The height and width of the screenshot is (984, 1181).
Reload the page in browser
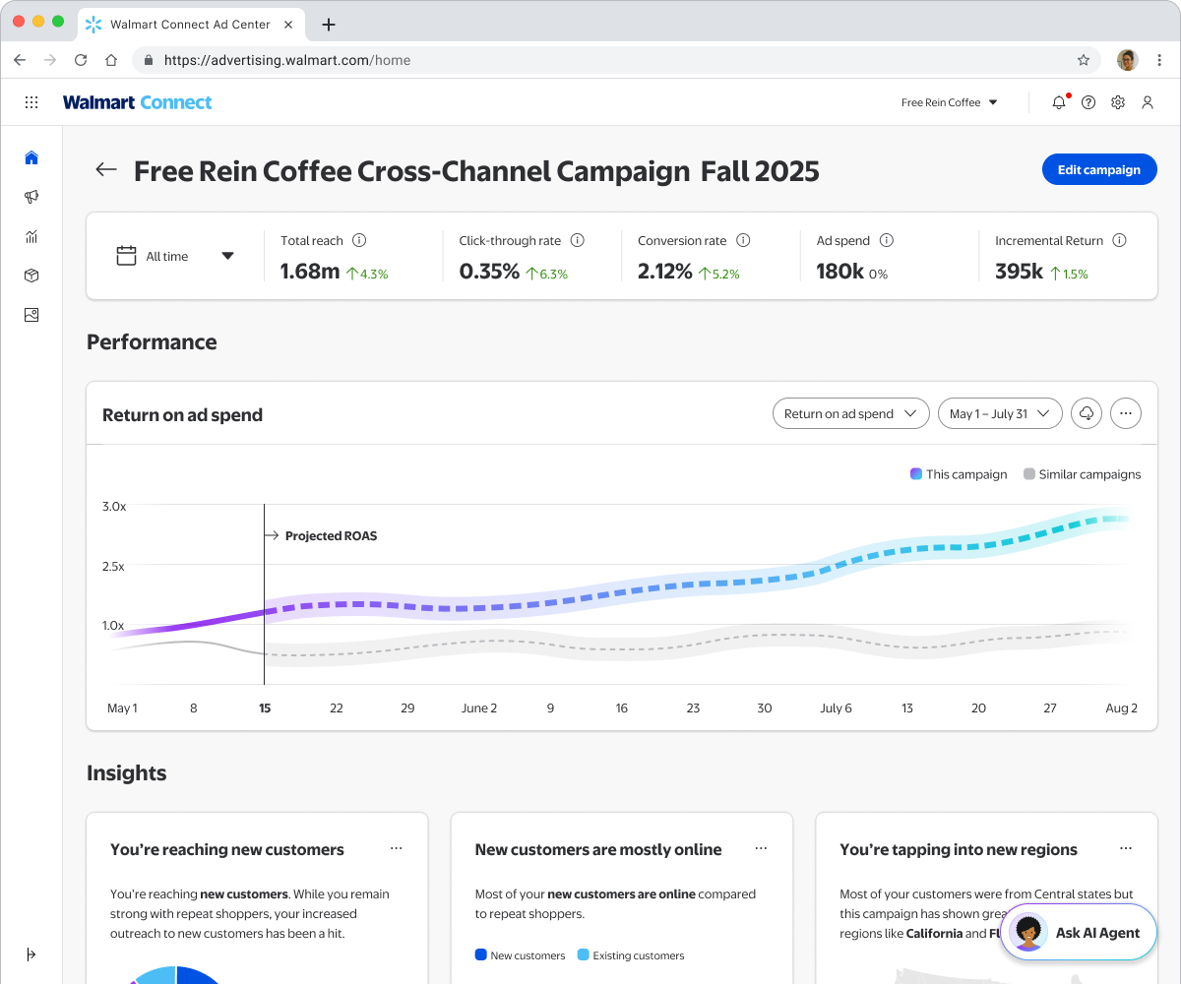pos(81,60)
